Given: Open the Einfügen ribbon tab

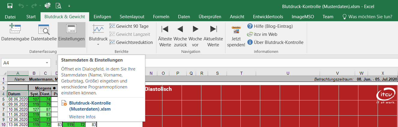Looking at the screenshot, I should click(x=102, y=17).
